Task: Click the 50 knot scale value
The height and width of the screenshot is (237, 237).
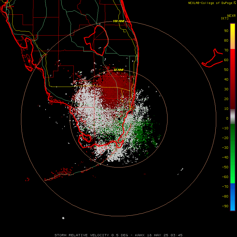Action: 226,70
